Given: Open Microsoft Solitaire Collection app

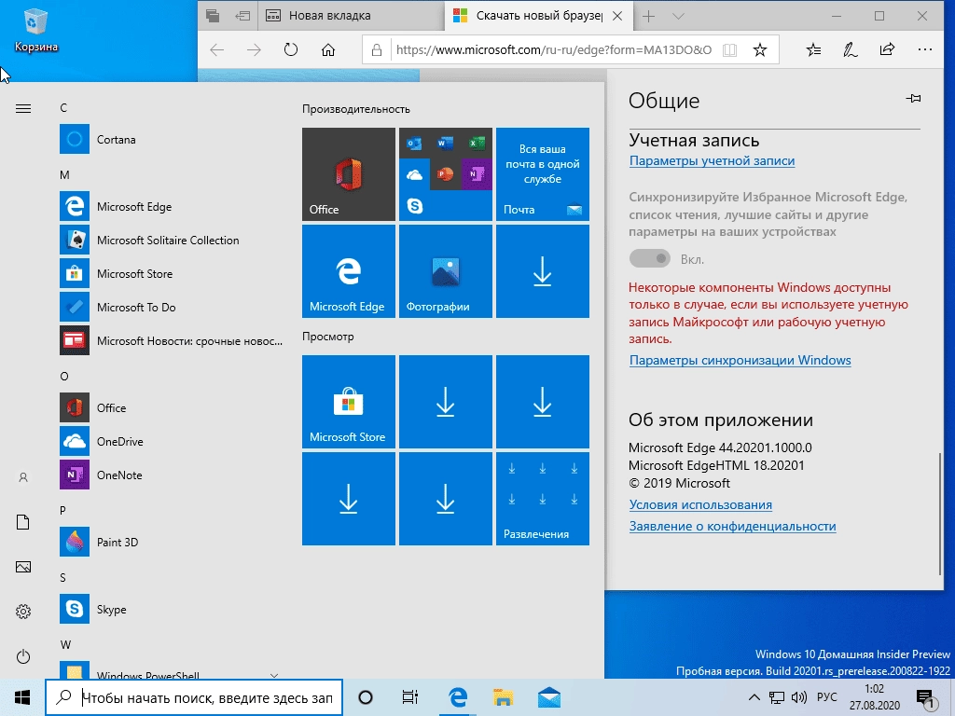Looking at the screenshot, I should pyautogui.click(x=171, y=240).
